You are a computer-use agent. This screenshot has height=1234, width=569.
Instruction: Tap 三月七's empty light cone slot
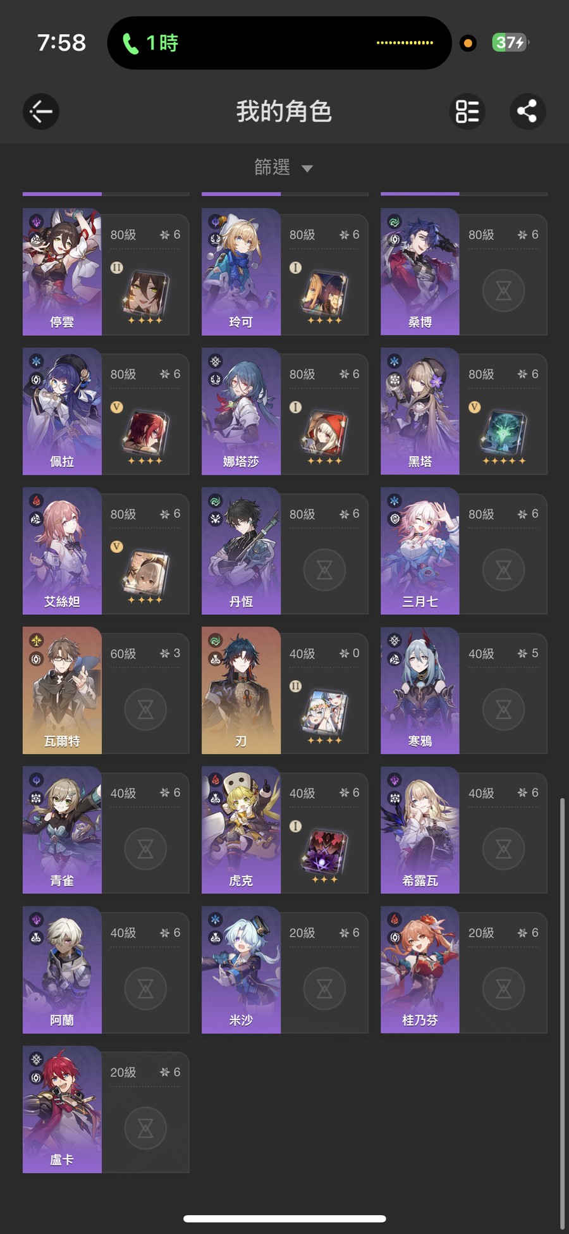[503, 570]
